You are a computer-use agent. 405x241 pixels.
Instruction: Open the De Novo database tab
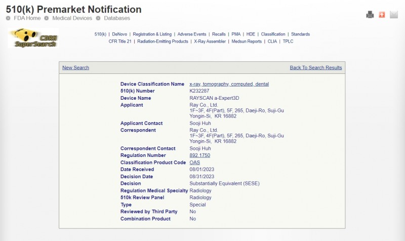(x=119, y=34)
